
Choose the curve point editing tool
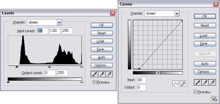[176, 84]
